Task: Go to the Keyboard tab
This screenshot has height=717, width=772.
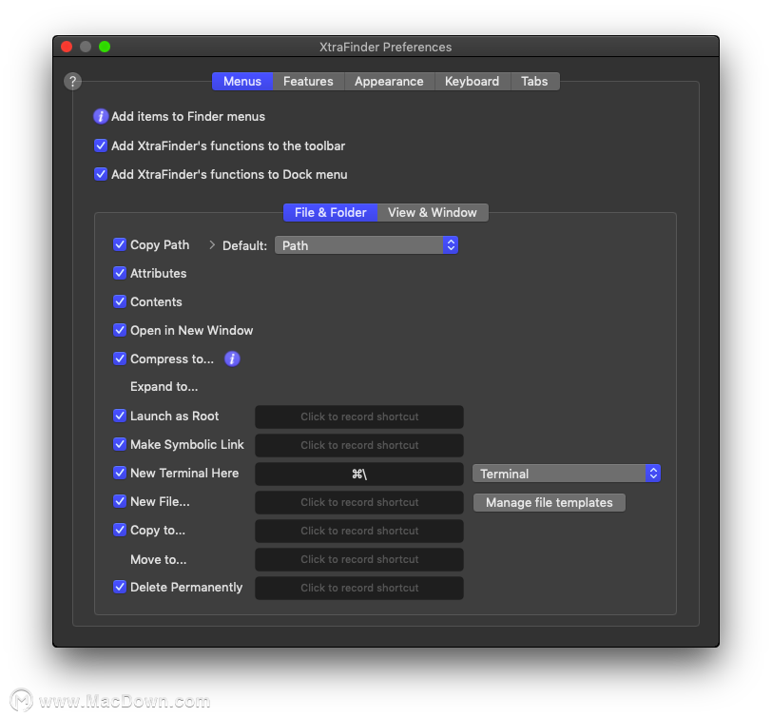Action: click(x=473, y=81)
